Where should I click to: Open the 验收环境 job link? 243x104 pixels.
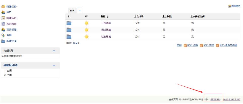106,37
